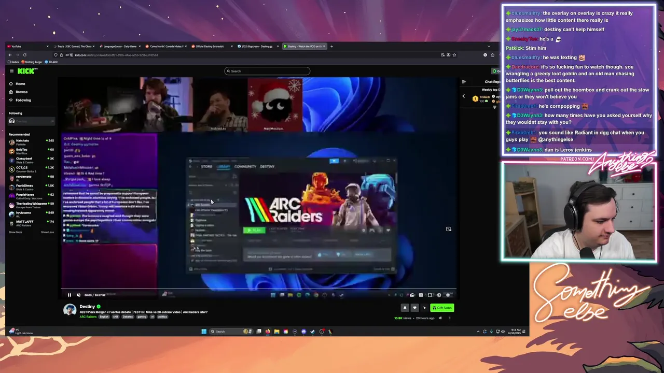Open Following in the Kick sidebar
664x373 pixels.
pyautogui.click(x=23, y=100)
